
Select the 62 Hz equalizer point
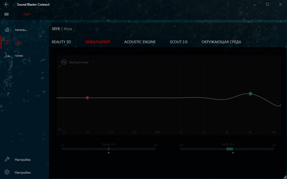pyautogui.click(x=87, y=98)
